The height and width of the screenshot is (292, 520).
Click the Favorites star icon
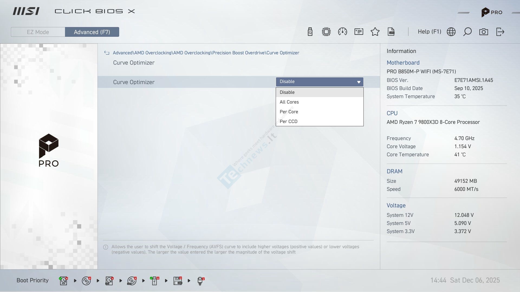(x=375, y=32)
